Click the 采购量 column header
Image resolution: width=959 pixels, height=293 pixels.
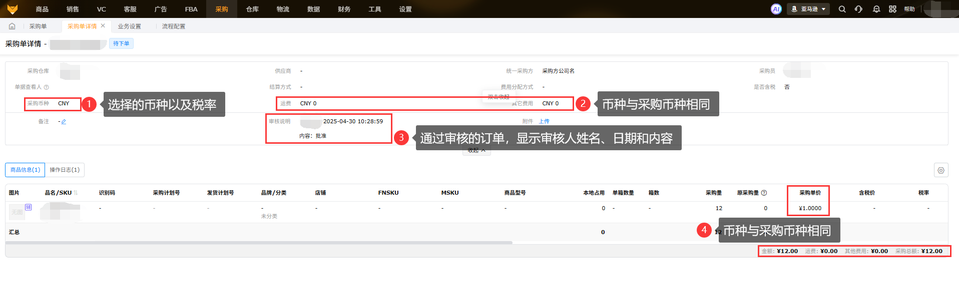coord(714,193)
